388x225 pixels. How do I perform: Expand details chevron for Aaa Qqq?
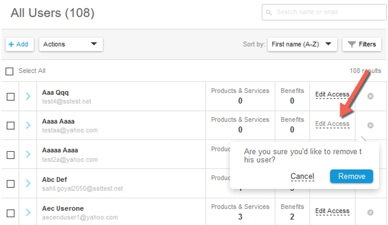[x=28, y=96]
